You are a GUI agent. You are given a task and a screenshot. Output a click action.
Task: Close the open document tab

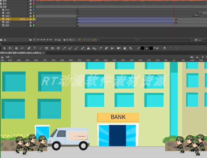[x=43, y=53]
